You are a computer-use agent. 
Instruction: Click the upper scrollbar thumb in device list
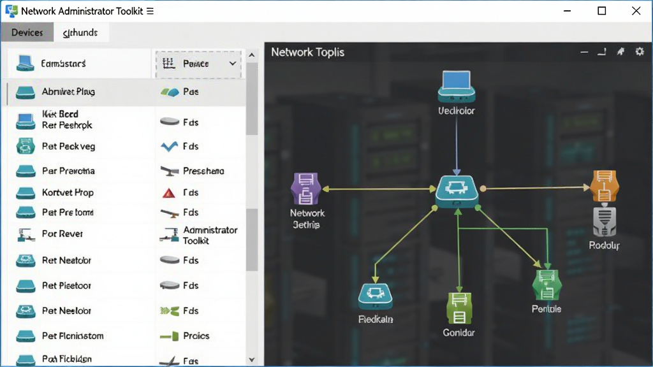251,99
